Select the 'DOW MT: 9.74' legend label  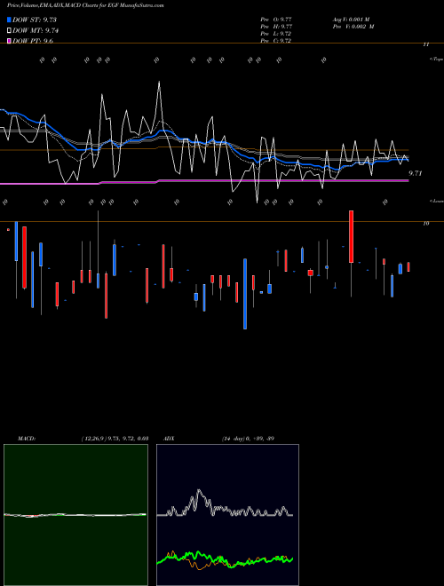pos(36,30)
